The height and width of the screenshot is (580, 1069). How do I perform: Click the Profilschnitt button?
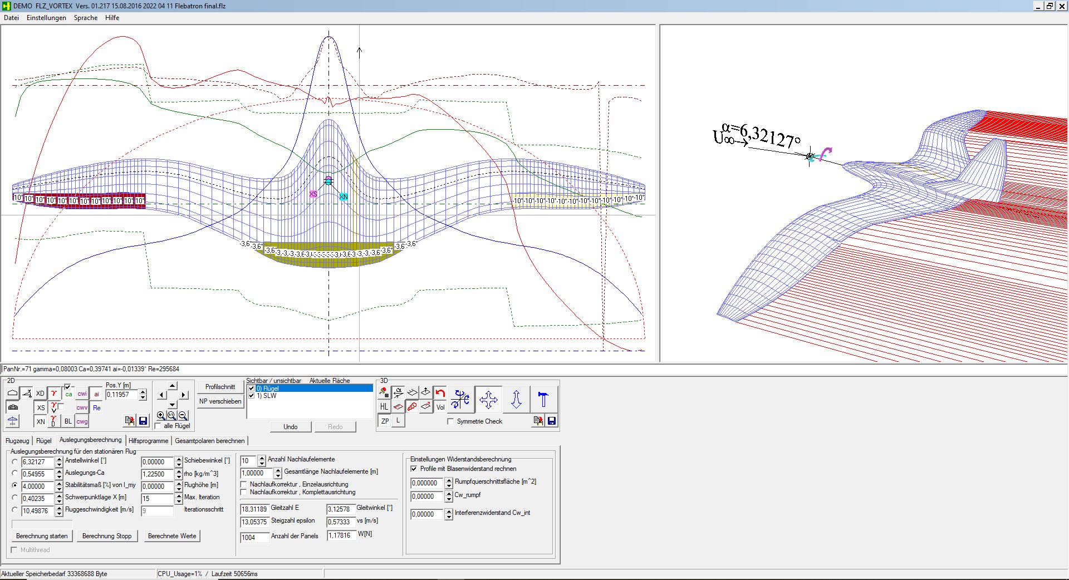[220, 387]
